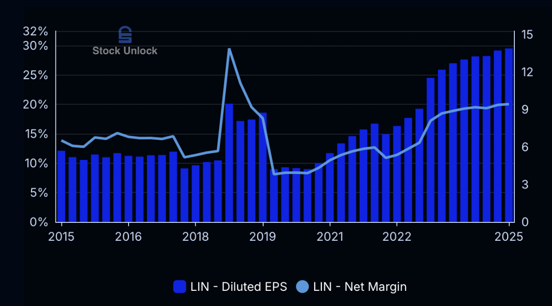Click the 0% label on left axis
Image resolution: width=552 pixels, height=306 pixels.
(39, 222)
